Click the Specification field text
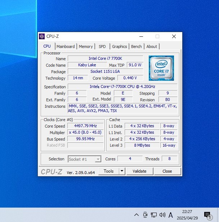 tap(122, 86)
